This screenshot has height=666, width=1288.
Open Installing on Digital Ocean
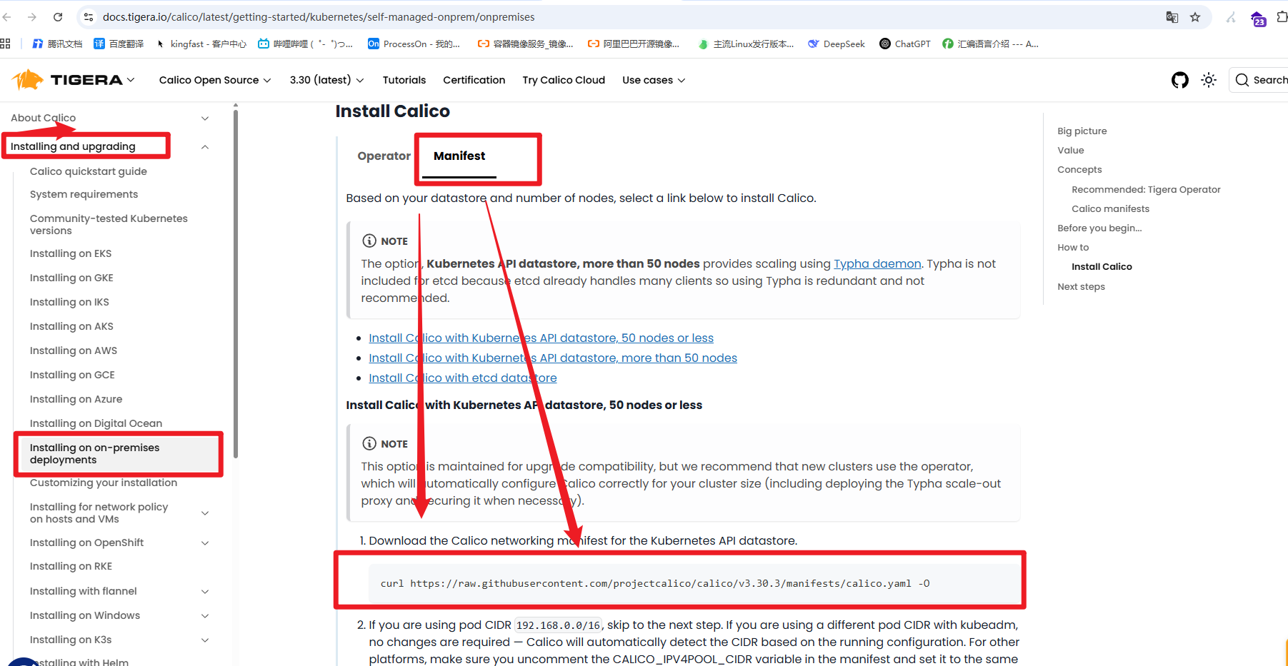(x=96, y=423)
